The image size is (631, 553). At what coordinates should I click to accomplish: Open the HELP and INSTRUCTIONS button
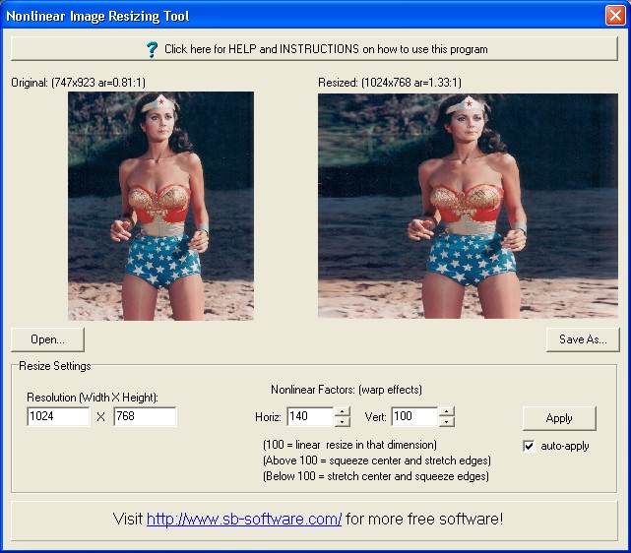click(314, 49)
